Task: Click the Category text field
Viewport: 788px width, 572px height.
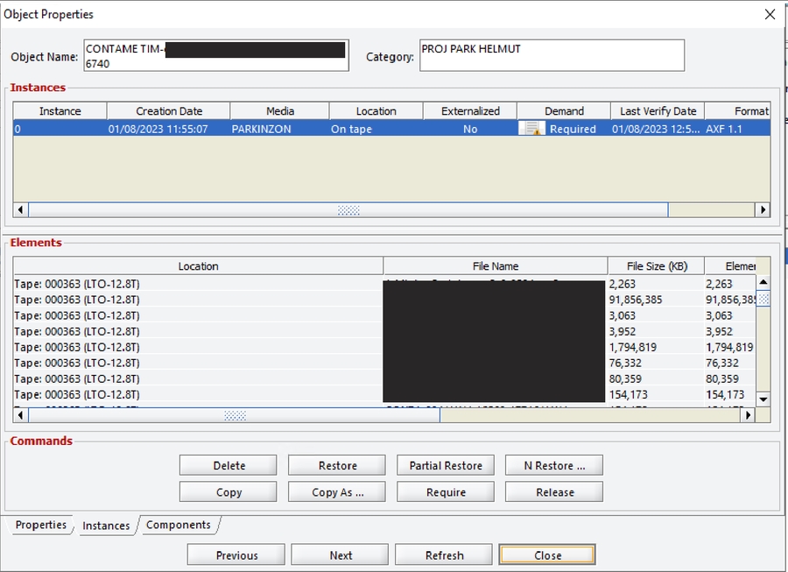Action: 551,55
